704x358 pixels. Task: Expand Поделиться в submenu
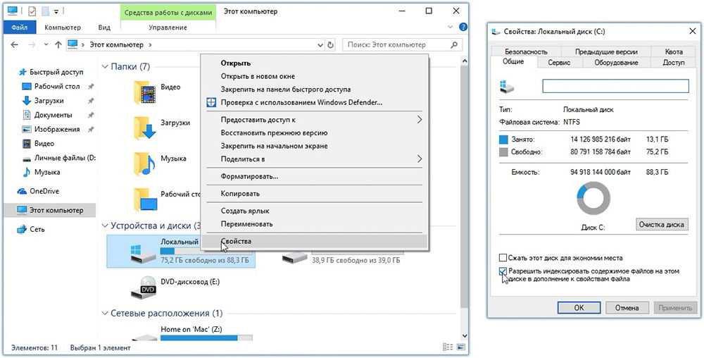[x=420, y=159]
